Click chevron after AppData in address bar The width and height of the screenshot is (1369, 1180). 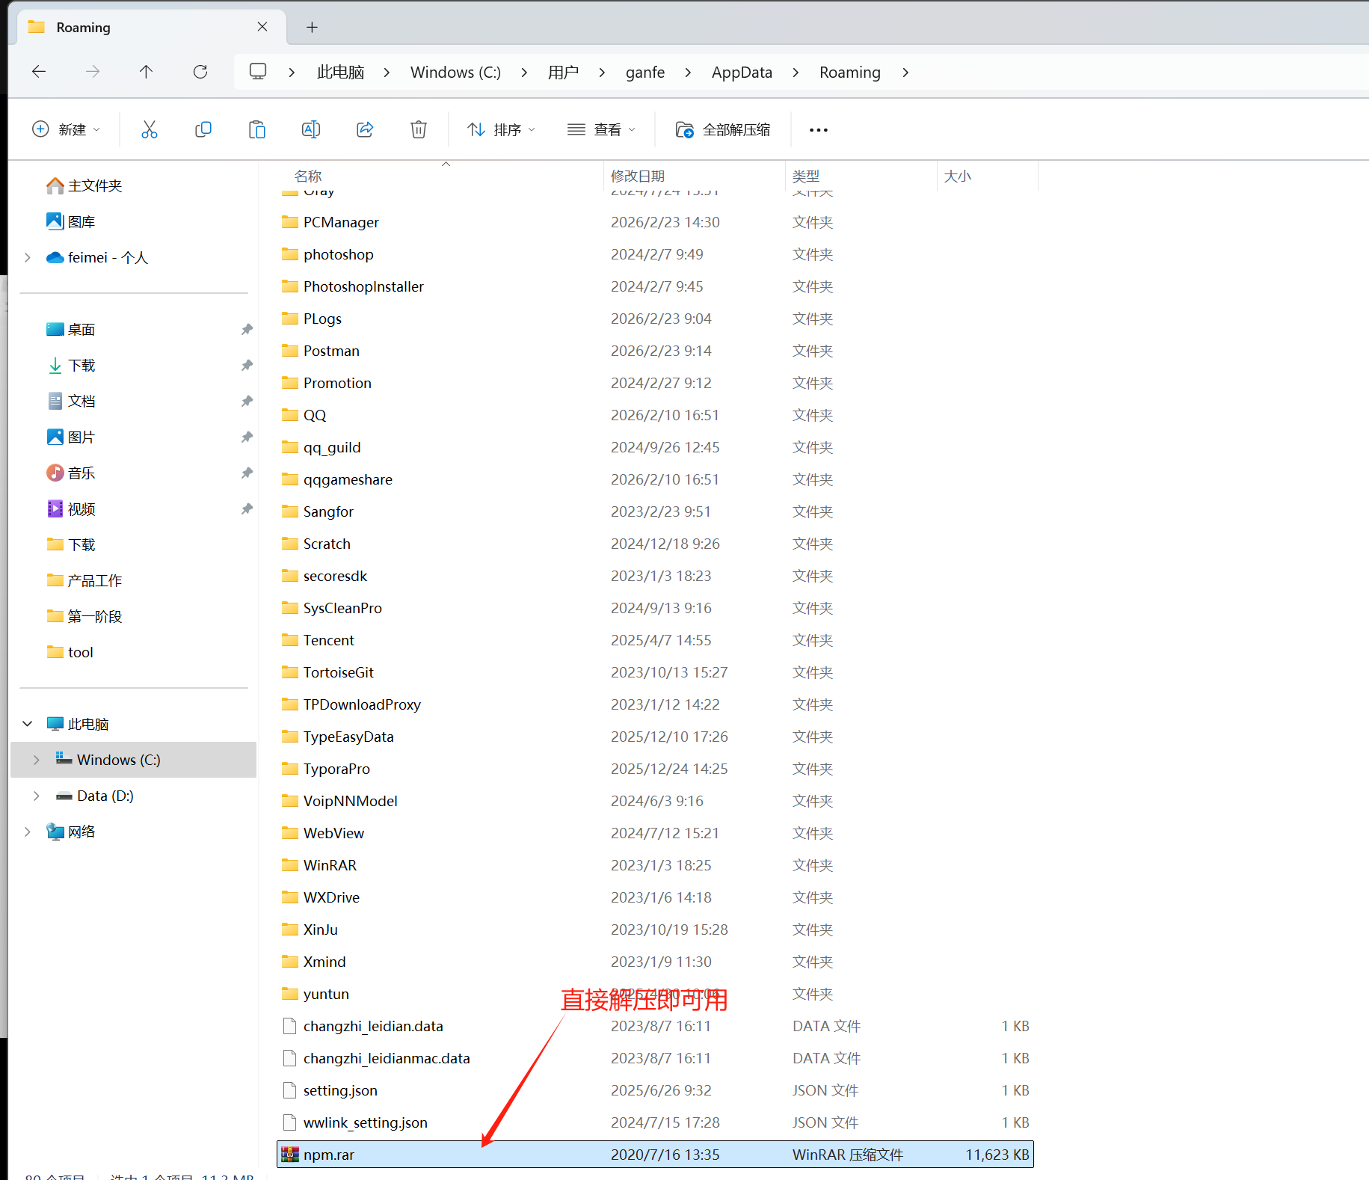click(x=796, y=73)
